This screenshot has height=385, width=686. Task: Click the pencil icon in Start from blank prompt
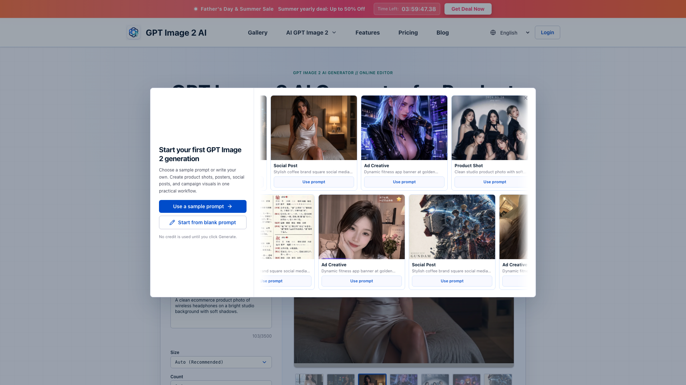pyautogui.click(x=172, y=222)
